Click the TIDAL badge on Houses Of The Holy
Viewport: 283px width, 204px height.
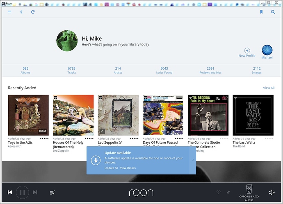(55, 97)
